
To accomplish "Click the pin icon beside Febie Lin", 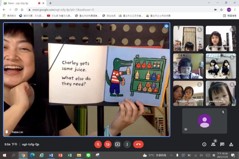I will [x=7, y=132].
